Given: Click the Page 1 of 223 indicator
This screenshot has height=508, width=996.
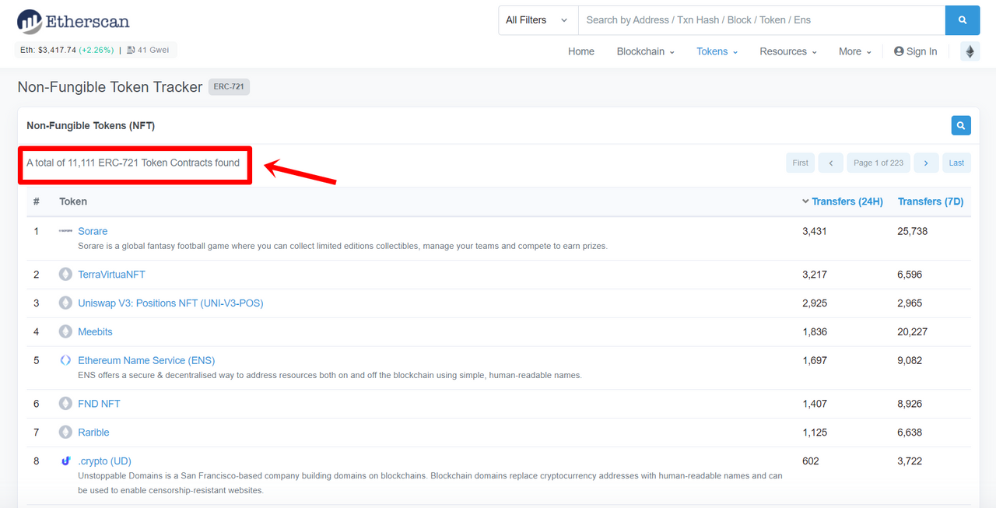Looking at the screenshot, I should (879, 163).
